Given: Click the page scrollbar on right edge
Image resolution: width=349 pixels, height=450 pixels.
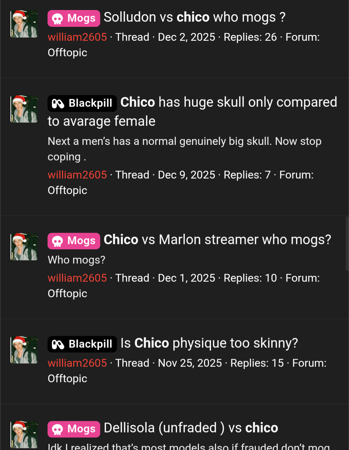Looking at the screenshot, I should (x=347, y=243).
